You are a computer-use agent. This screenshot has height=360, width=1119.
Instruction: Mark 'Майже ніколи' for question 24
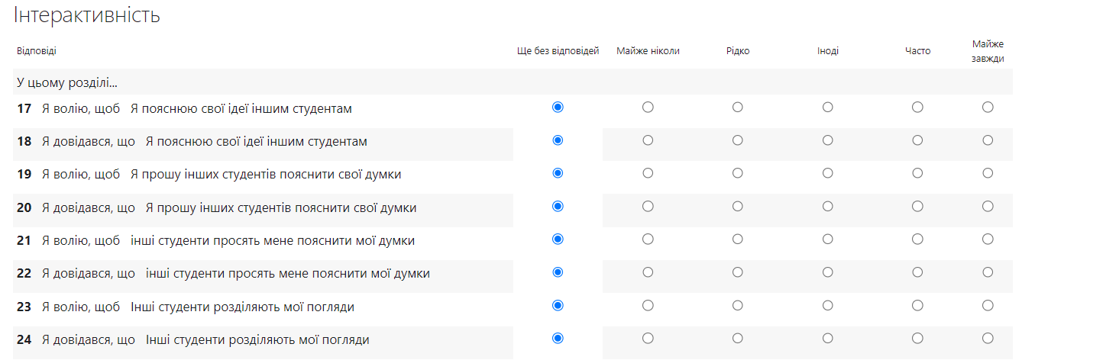648,338
